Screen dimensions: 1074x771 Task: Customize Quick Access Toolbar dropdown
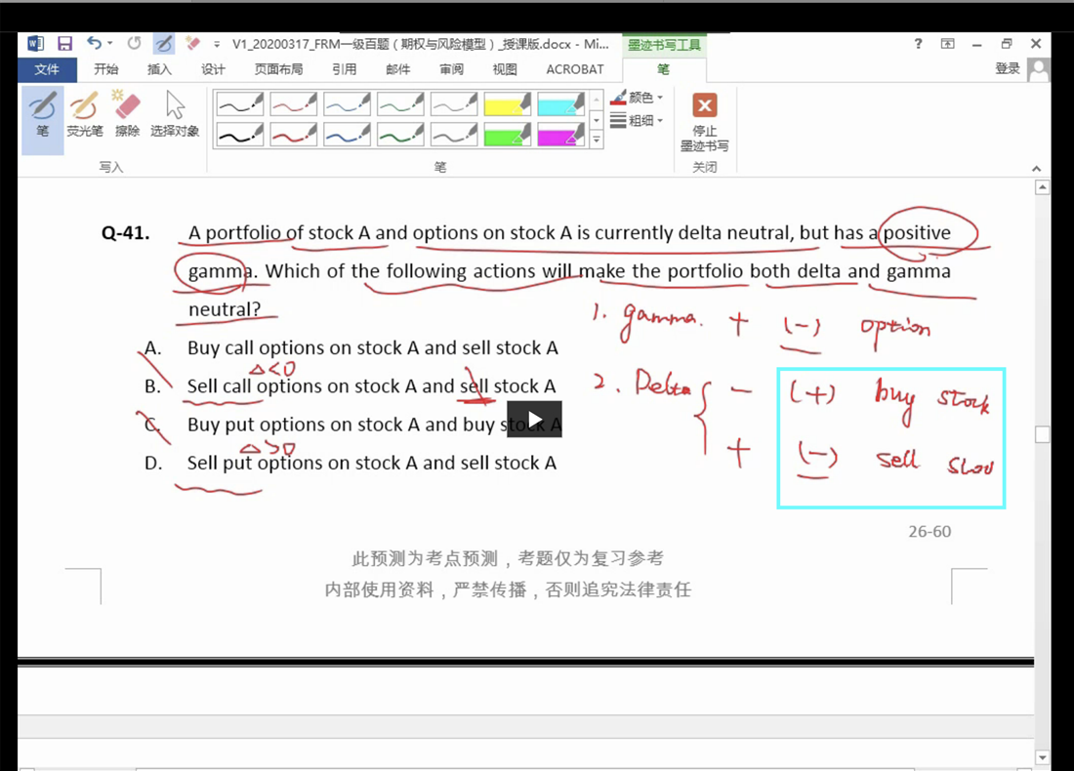coord(217,45)
